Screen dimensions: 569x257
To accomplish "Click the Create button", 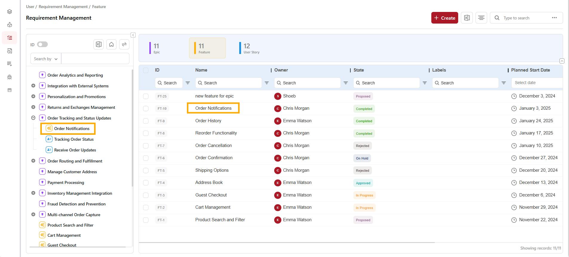I will coord(444,18).
